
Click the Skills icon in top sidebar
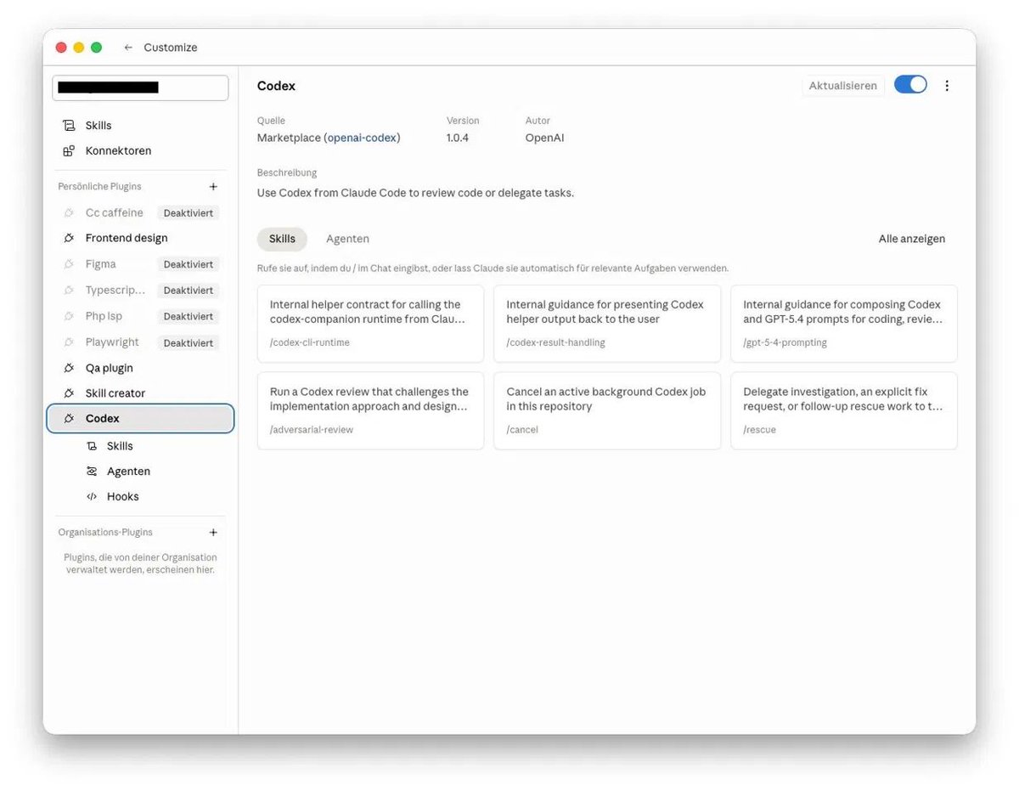[69, 126]
